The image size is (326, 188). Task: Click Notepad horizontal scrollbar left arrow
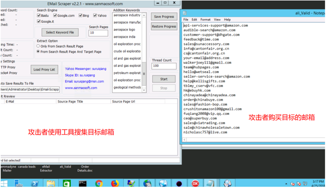click(184, 140)
